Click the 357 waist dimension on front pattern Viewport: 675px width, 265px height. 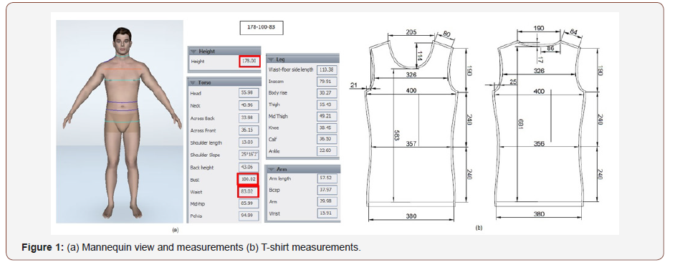411,144
